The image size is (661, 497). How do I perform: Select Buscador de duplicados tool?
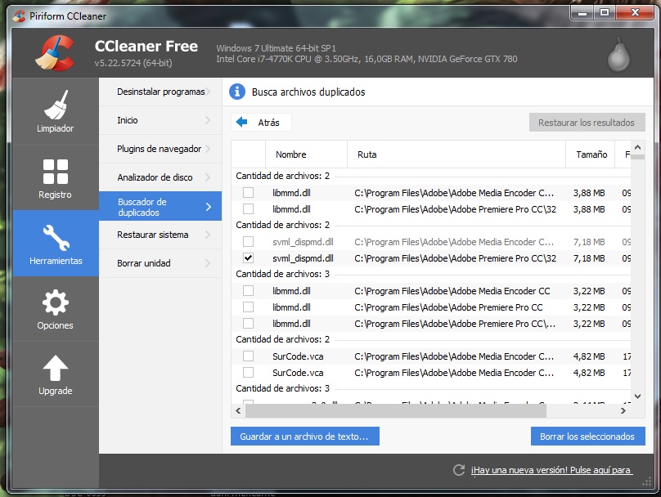pos(160,206)
